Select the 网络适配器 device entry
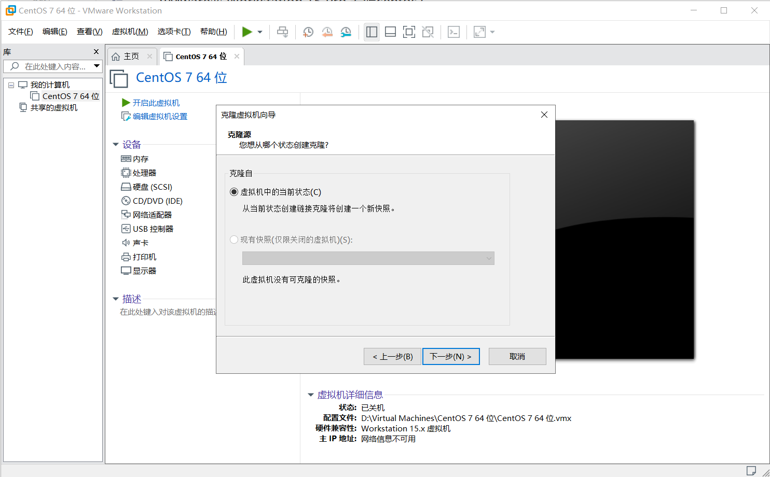The image size is (770, 477). click(152, 215)
